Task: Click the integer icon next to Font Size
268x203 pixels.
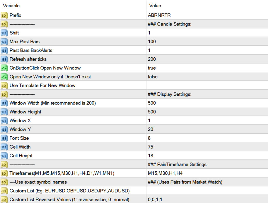Action: (x=4, y=138)
